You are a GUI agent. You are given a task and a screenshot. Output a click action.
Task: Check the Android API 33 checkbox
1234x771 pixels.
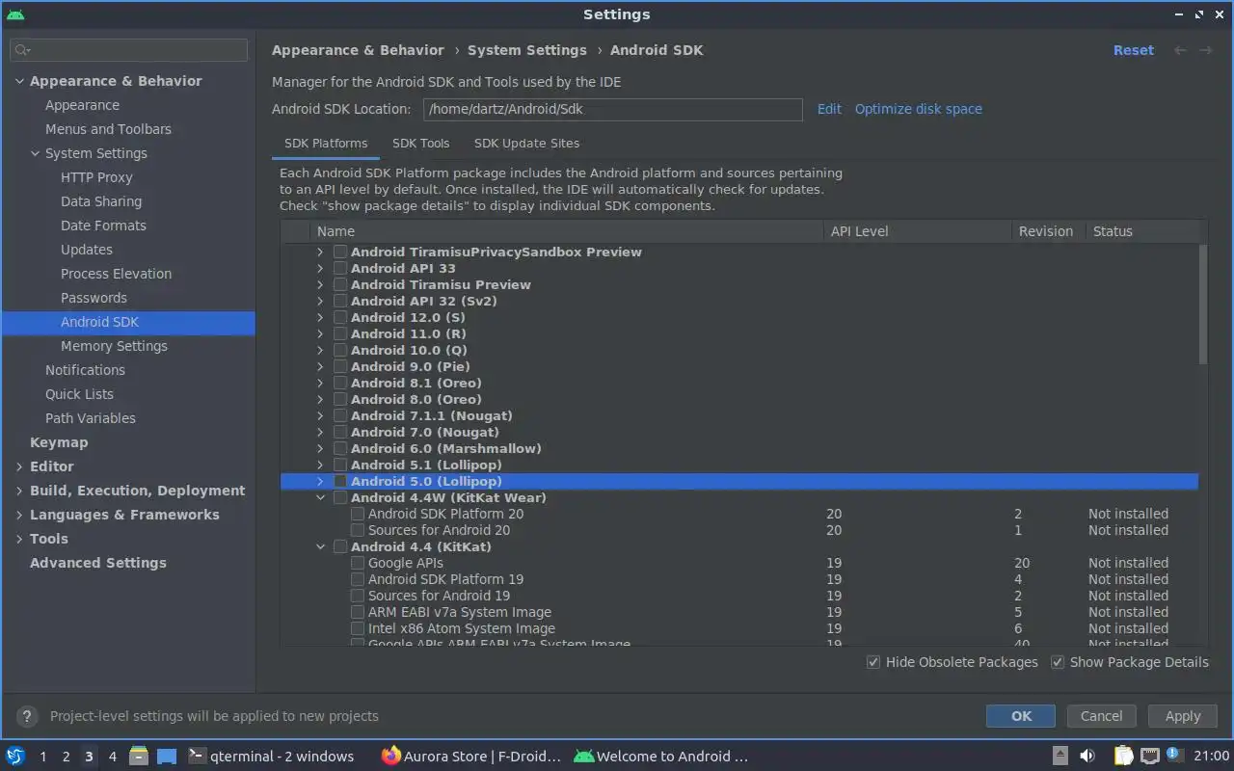[340, 268]
